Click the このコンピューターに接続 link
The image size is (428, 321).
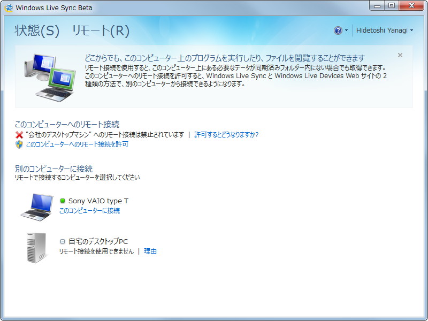pyautogui.click(x=89, y=211)
